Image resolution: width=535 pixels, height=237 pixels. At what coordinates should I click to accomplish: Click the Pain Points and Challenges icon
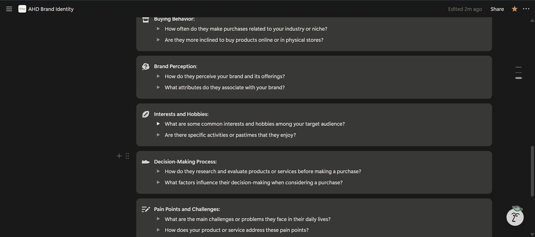[x=146, y=209]
